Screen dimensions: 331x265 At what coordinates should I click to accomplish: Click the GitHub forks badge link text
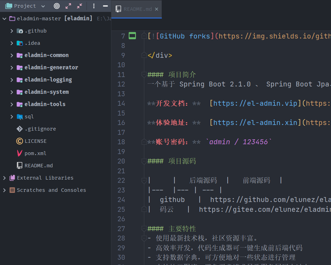click(x=185, y=36)
